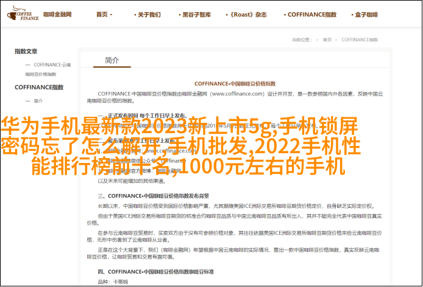The width and height of the screenshot is (423, 287).
Task: Click heading 四、COFFINANCE•中国咖啡豆价格指数咖啡豆标准
Action: (155, 272)
